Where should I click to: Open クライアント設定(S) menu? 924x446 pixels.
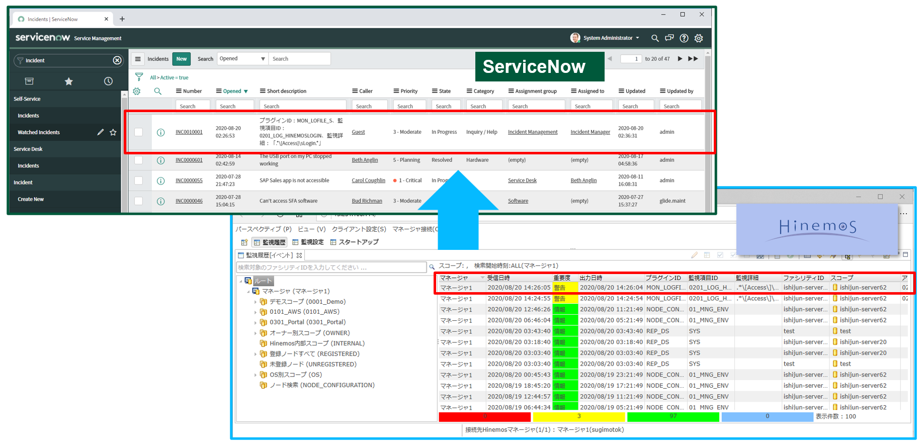pos(359,229)
